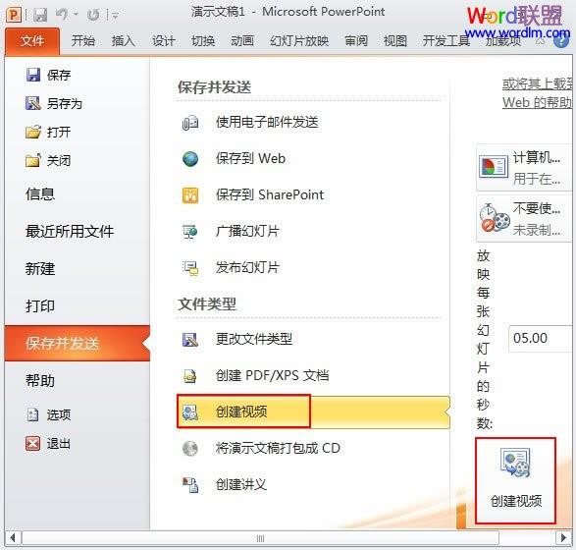576x550 pixels.
Task: Expand the recorded timings and narrations dropdown
Action: [x=524, y=219]
